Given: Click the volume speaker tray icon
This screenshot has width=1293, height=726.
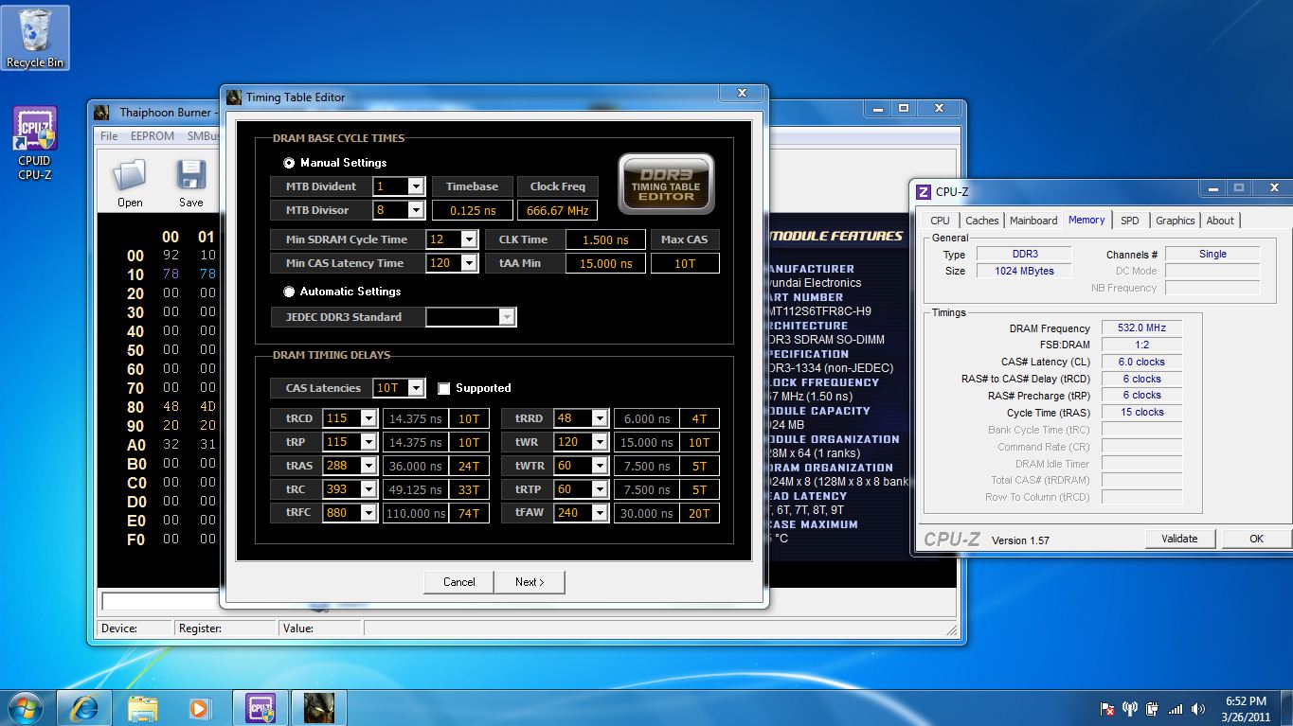Looking at the screenshot, I should point(1198,708).
